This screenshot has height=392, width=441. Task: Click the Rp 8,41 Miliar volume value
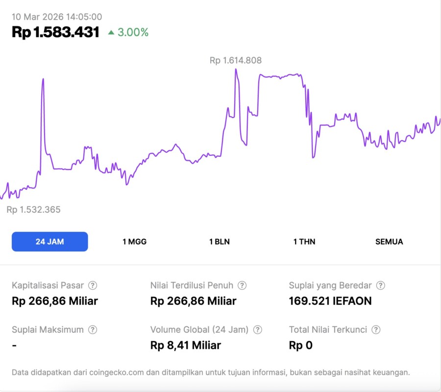tap(185, 345)
